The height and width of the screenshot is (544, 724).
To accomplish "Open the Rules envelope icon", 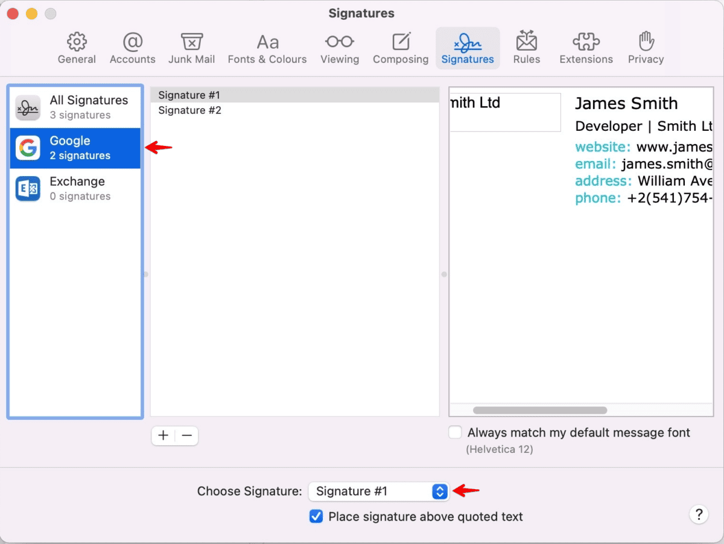I will [526, 43].
